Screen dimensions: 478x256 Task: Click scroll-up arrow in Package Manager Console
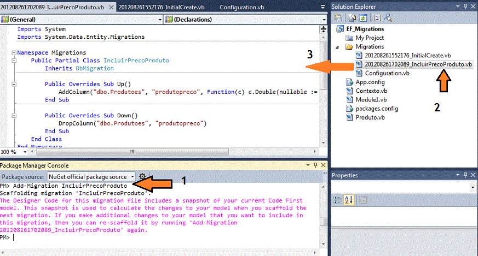[323, 186]
